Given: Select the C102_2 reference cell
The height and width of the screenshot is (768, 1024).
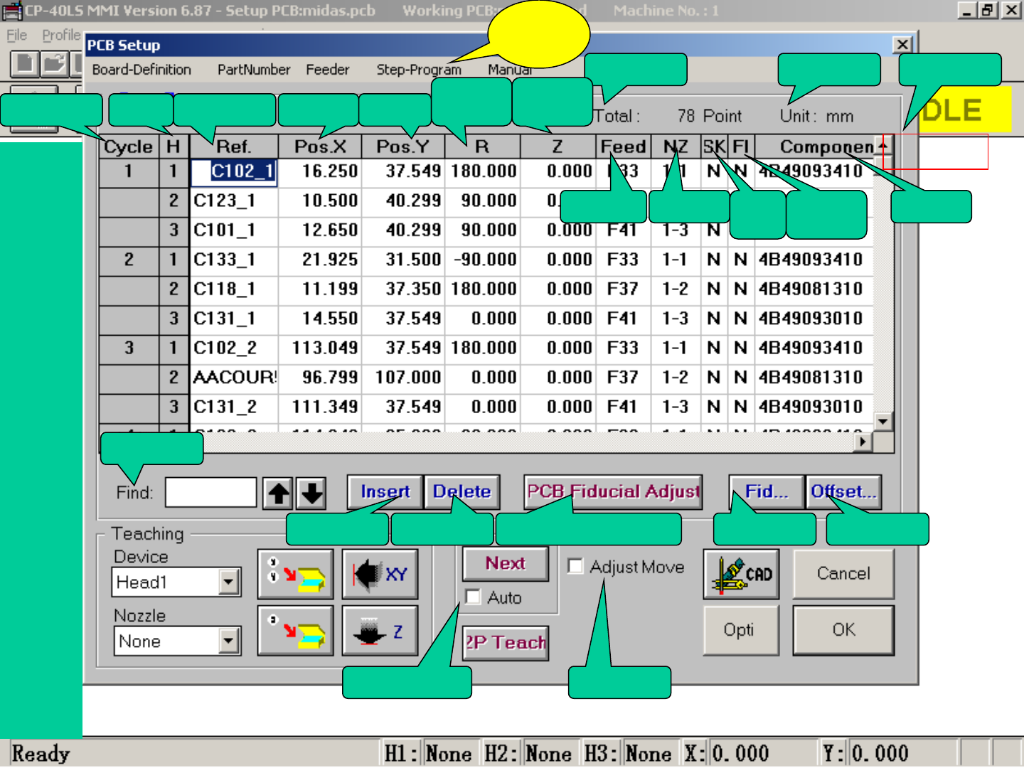Looking at the screenshot, I should click(x=234, y=348).
